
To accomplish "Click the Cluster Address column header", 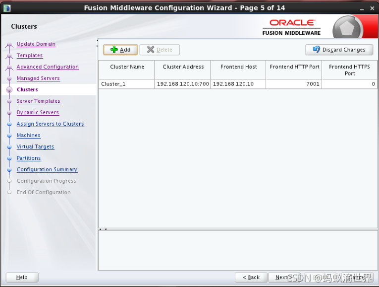I will (182, 70).
